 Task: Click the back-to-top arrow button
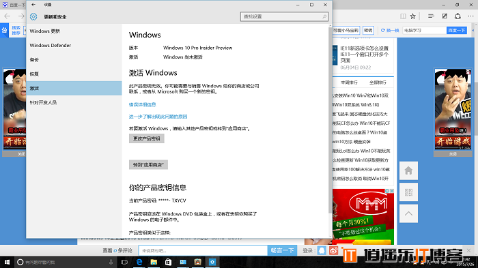click(x=408, y=213)
